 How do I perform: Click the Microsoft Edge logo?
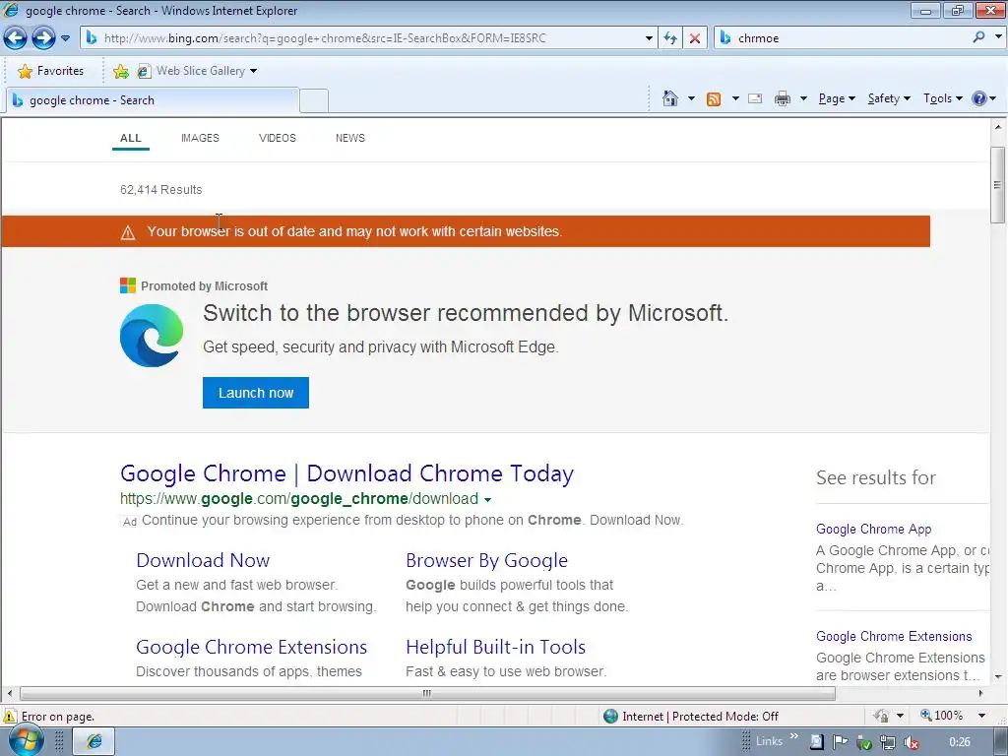click(x=152, y=336)
